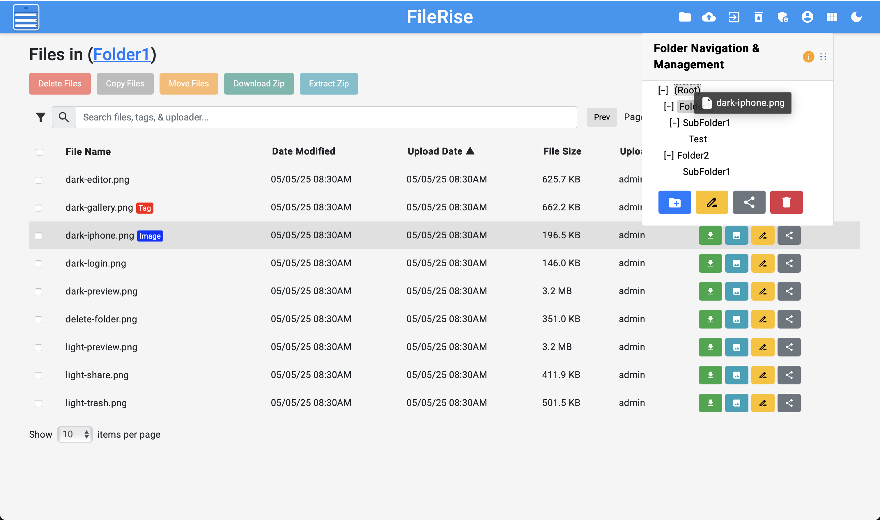The image size is (880, 520).
Task: Toggle dark mode moon icon
Action: pyautogui.click(x=856, y=17)
